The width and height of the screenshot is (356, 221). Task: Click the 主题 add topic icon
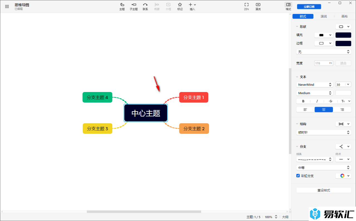point(122,5)
